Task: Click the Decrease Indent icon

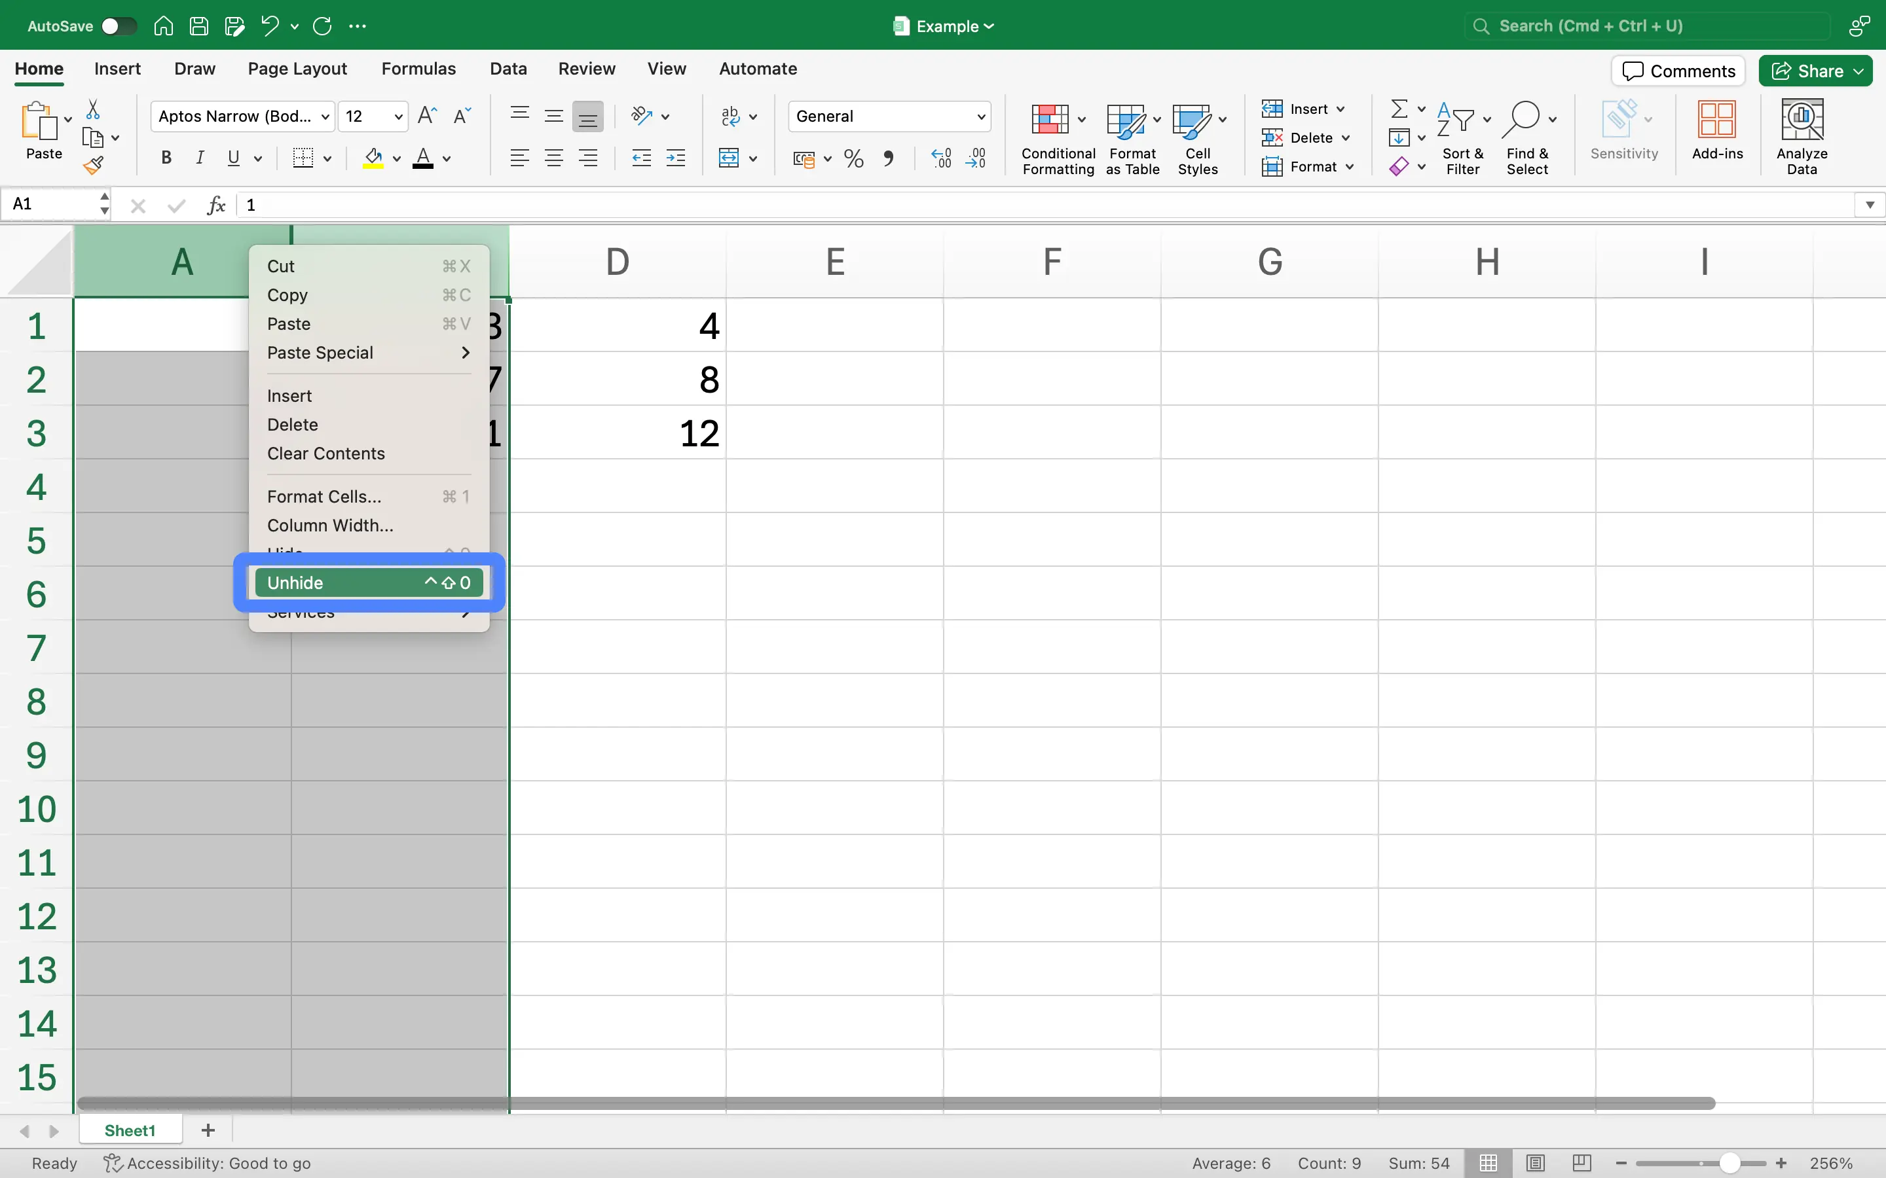Action: click(x=641, y=158)
